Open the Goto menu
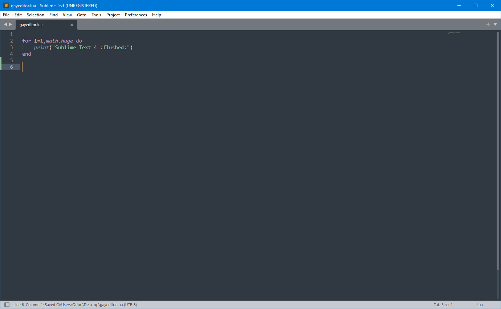 coord(82,15)
